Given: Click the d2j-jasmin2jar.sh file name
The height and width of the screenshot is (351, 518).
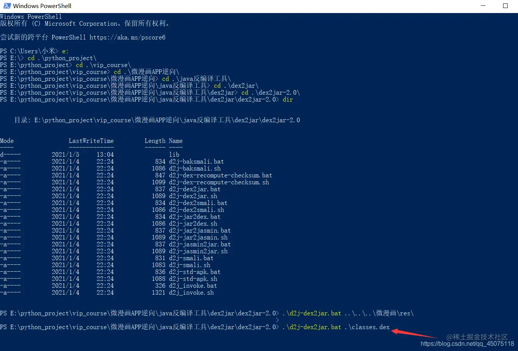Looking at the screenshot, I should tap(198, 251).
